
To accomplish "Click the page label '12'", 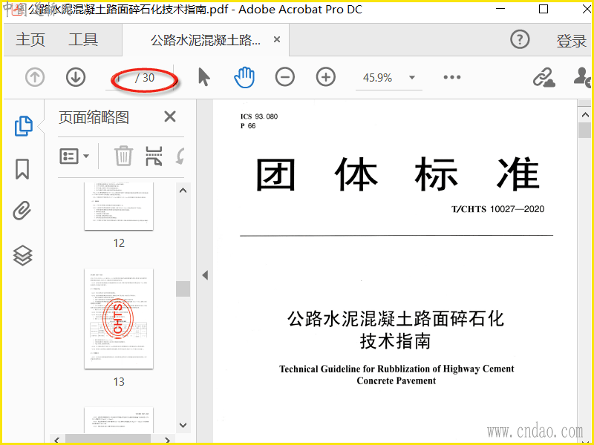I will (119, 243).
